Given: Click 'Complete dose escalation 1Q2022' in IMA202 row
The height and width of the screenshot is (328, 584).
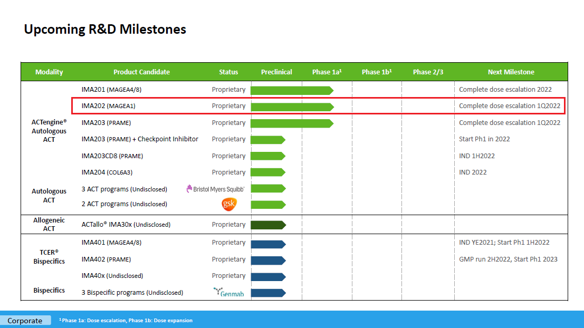Looking at the screenshot, I should [x=509, y=106].
